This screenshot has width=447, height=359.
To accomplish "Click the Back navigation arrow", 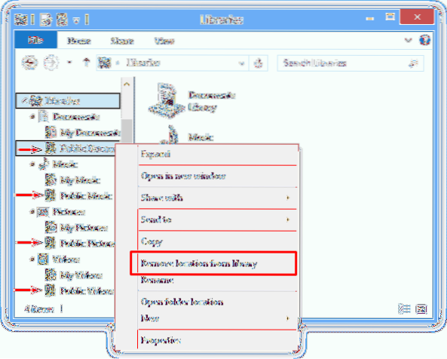I will (29, 63).
